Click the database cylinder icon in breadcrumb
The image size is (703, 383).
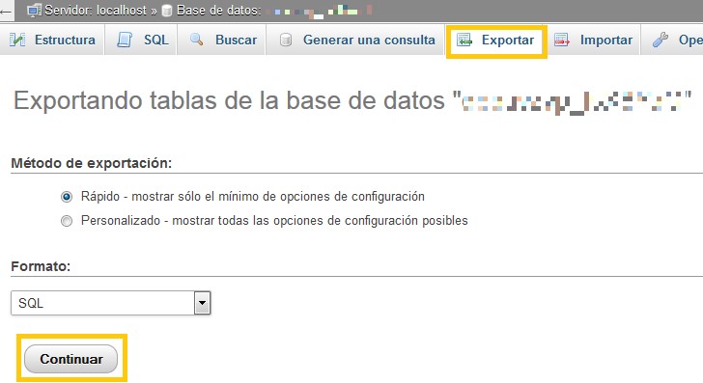pyautogui.click(x=167, y=11)
